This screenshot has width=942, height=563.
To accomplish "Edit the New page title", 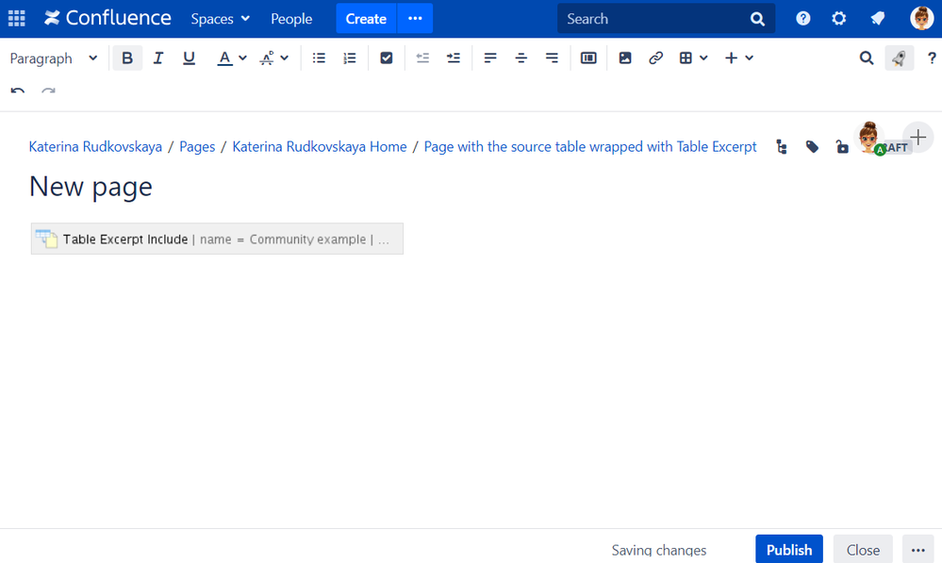I will tap(91, 187).
